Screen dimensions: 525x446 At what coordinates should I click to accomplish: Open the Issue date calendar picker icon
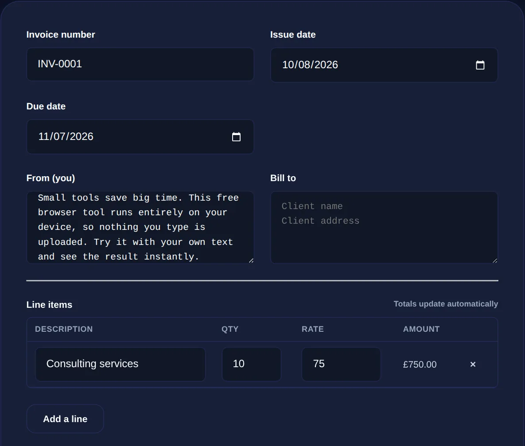[x=480, y=65]
